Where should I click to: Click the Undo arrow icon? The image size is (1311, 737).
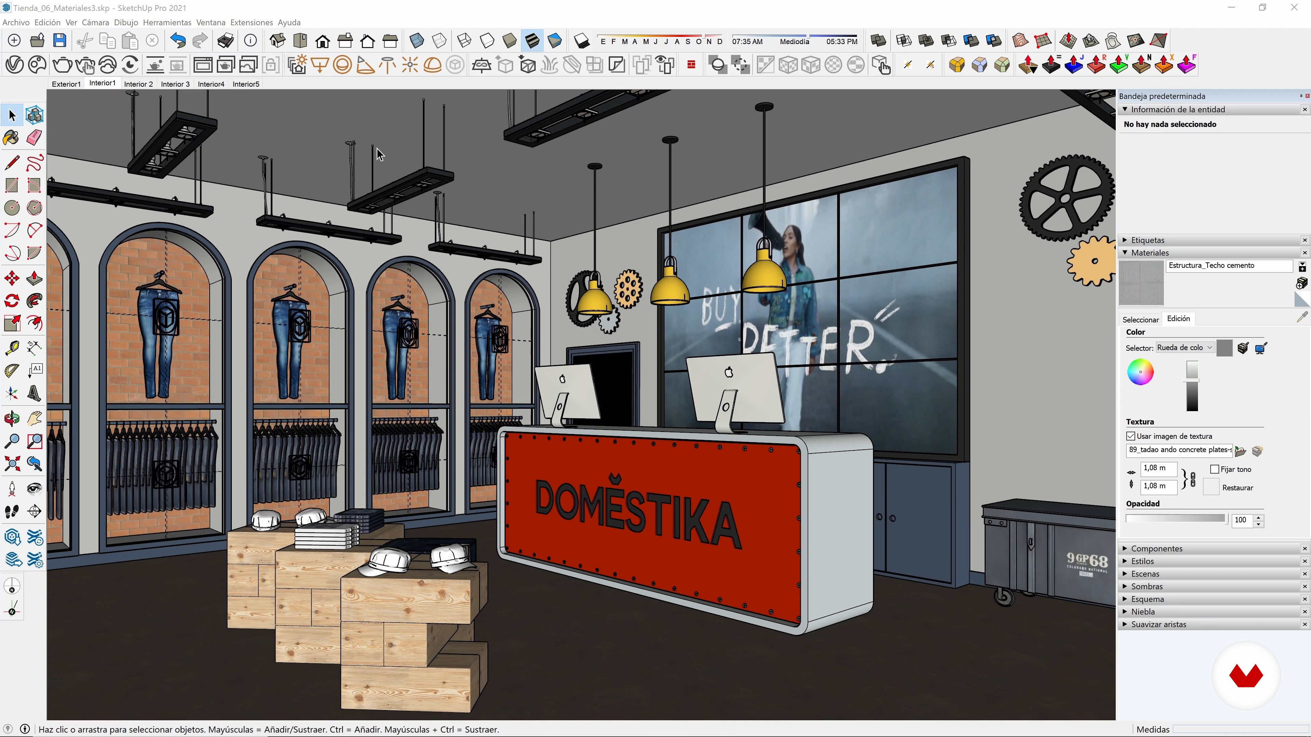coord(178,40)
